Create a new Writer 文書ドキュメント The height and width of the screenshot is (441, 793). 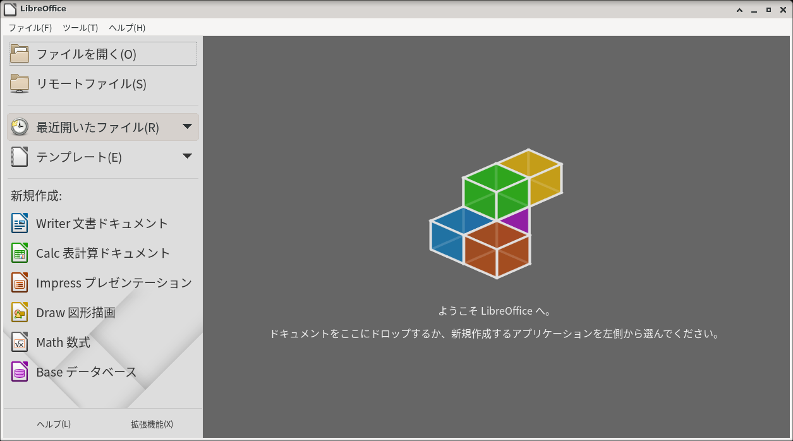click(102, 223)
